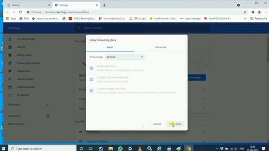Open Task View on taskbar
Screen dimensions: 269x151
(x=91, y=148)
